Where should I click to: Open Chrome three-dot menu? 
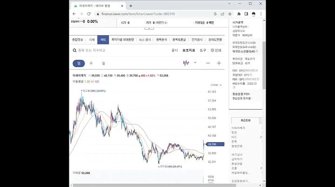click(x=261, y=14)
